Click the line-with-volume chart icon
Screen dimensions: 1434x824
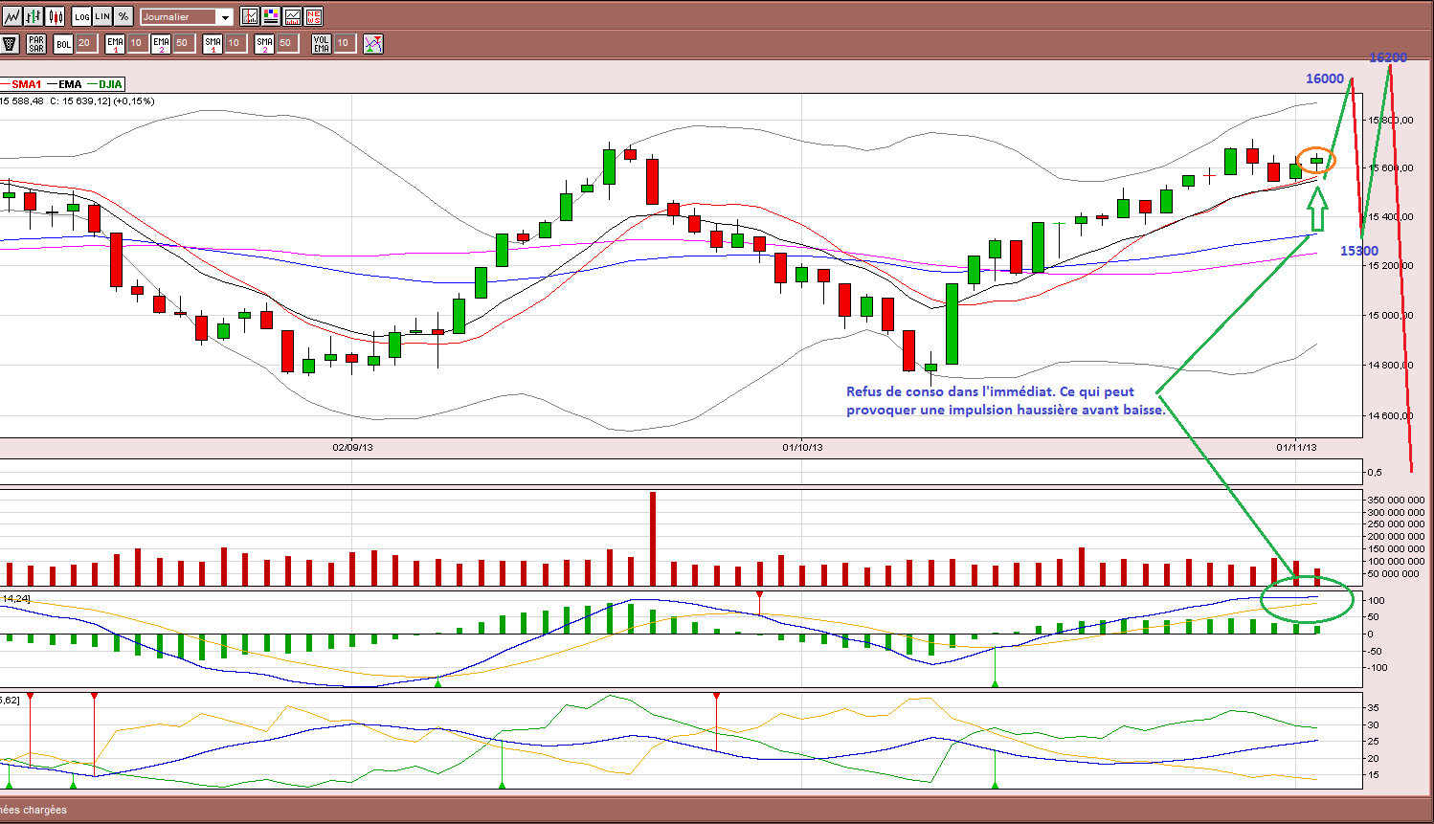(292, 16)
